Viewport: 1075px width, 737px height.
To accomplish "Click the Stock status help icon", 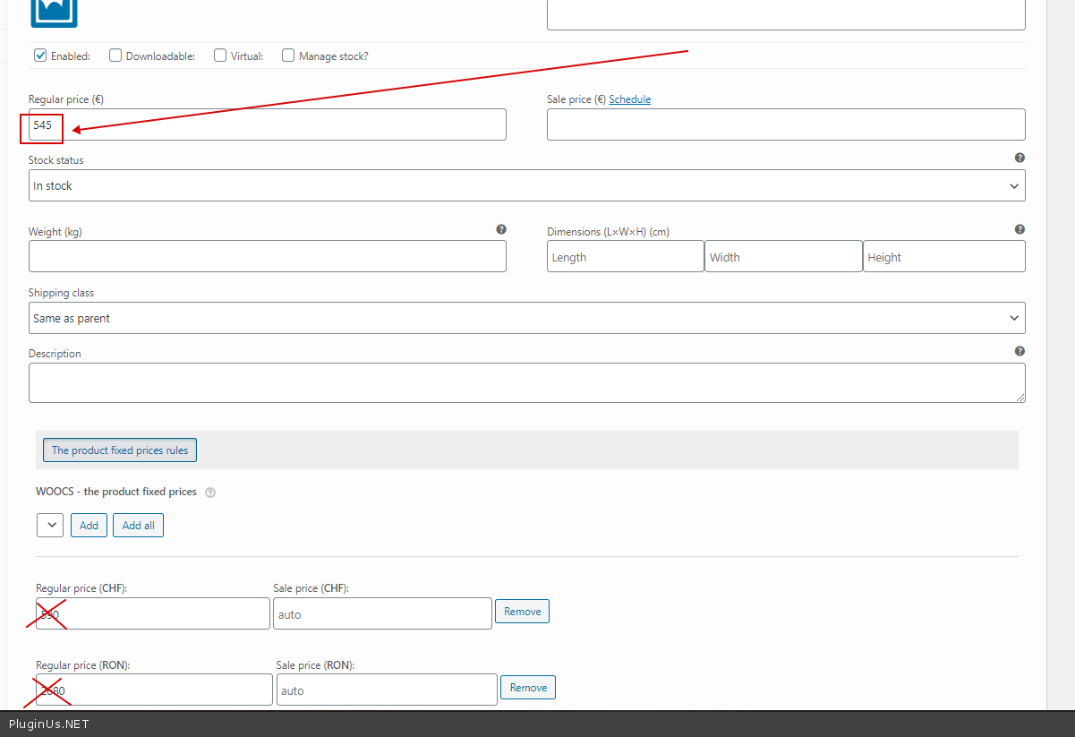I will (1020, 158).
